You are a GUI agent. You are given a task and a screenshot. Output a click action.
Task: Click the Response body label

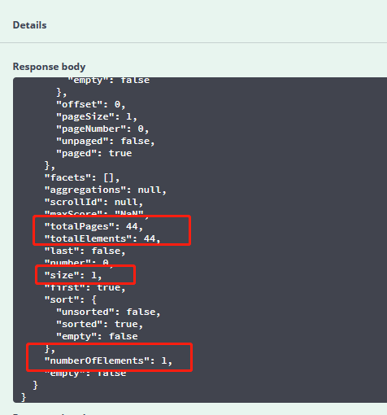point(49,67)
